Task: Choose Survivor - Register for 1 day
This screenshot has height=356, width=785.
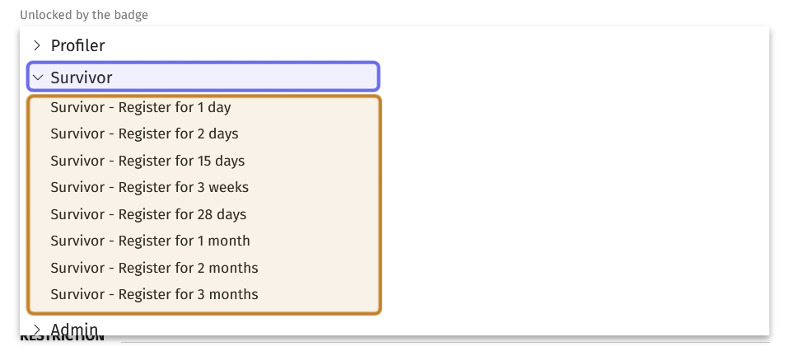Action: click(141, 107)
